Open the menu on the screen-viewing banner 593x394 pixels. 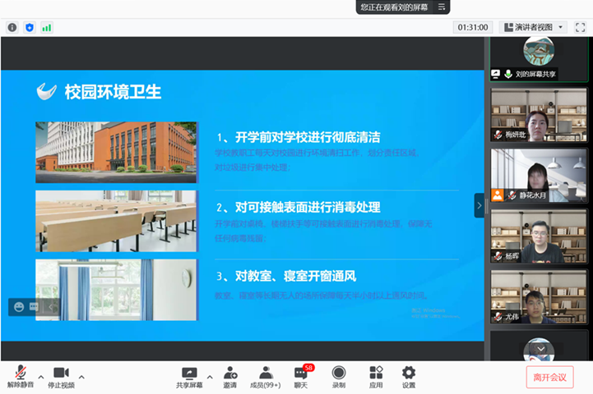click(442, 7)
